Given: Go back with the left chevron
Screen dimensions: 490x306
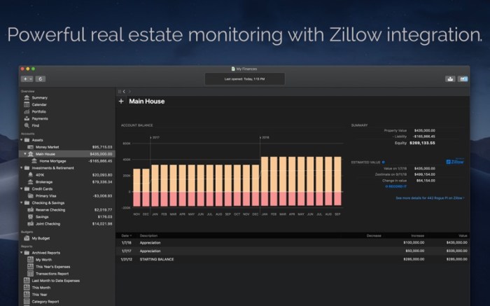Looking at the screenshot, I should click(x=124, y=92).
